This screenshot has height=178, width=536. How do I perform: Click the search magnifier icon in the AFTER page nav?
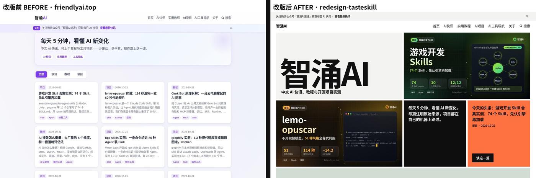(x=521, y=26)
